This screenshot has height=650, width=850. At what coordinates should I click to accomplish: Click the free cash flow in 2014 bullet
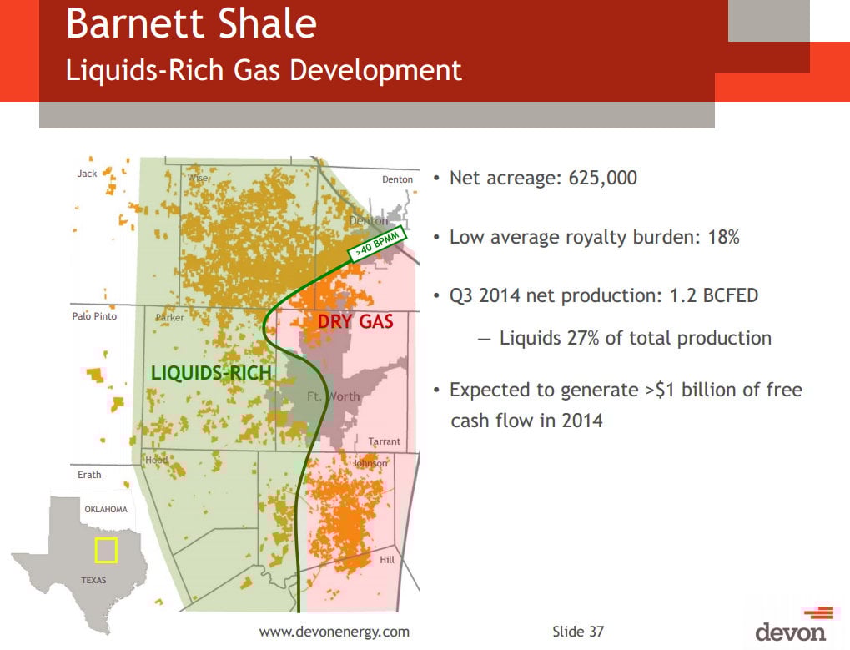click(x=625, y=405)
